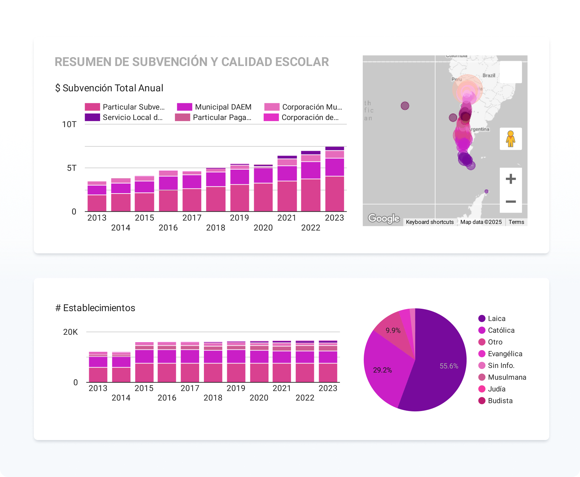
Task: Click the blank map control at top right
Action: pos(511,72)
